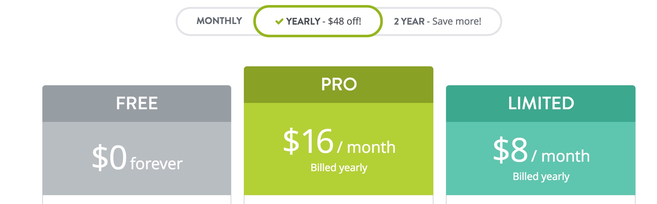
Task: Click the $8 price on Limited plan
Action: (510, 150)
